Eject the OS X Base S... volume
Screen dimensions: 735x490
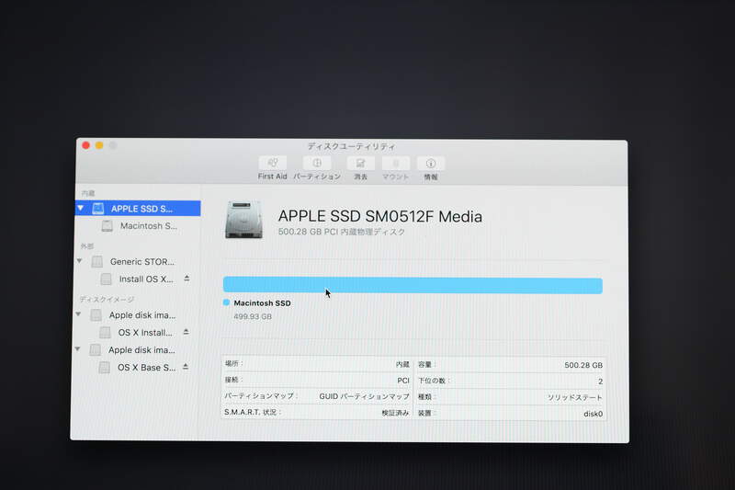click(186, 367)
